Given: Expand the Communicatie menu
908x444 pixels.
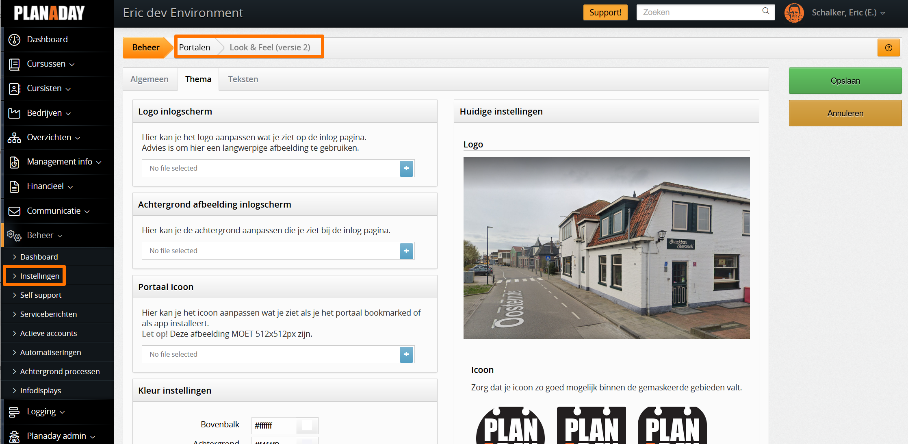Looking at the screenshot, I should click(x=87, y=212).
